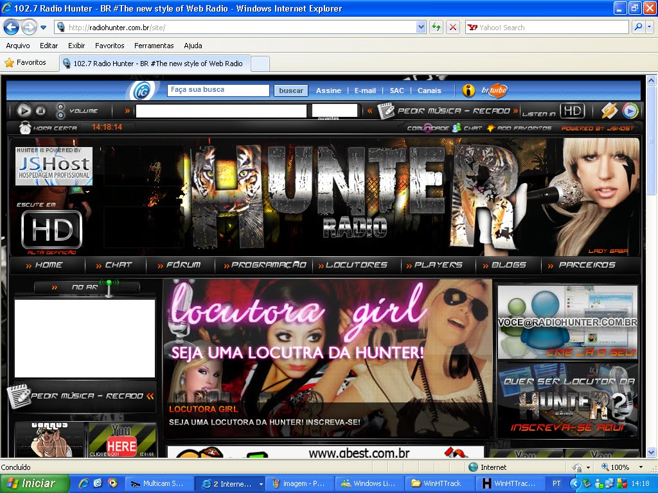Image resolution: width=658 pixels, height=493 pixels.
Task: Open the zoom level 100% dropdown
Action: click(x=641, y=467)
